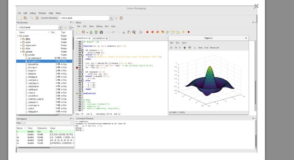Click the Axes button in Figure 1
This screenshot has width=294, height=160.
tap(200, 48)
